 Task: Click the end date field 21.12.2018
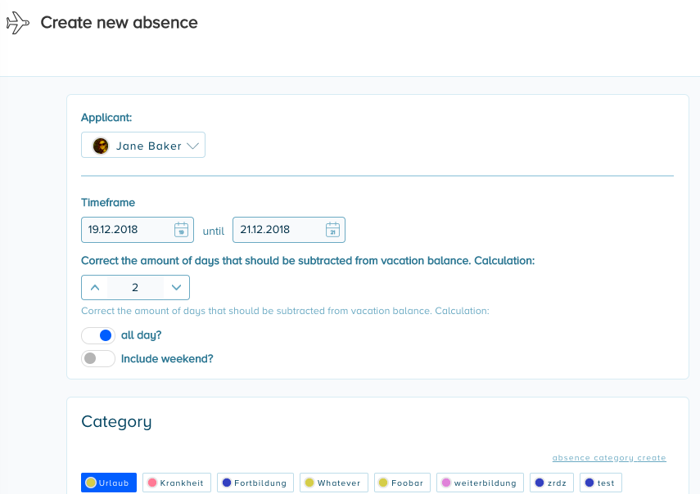pyautogui.click(x=289, y=230)
